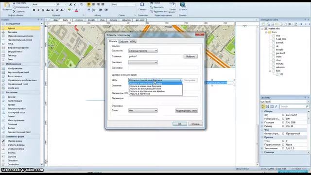Toggle checkbox beside (ID) property
Viewport: 311px width, 175px height.
(x=283, y=115)
